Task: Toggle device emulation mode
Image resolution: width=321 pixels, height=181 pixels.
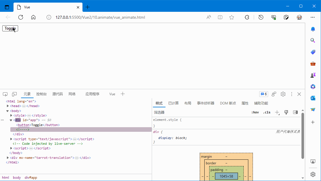Action: (x=14, y=94)
